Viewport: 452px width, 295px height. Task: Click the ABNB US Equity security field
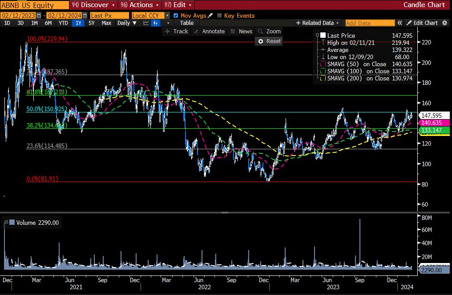[34, 5]
